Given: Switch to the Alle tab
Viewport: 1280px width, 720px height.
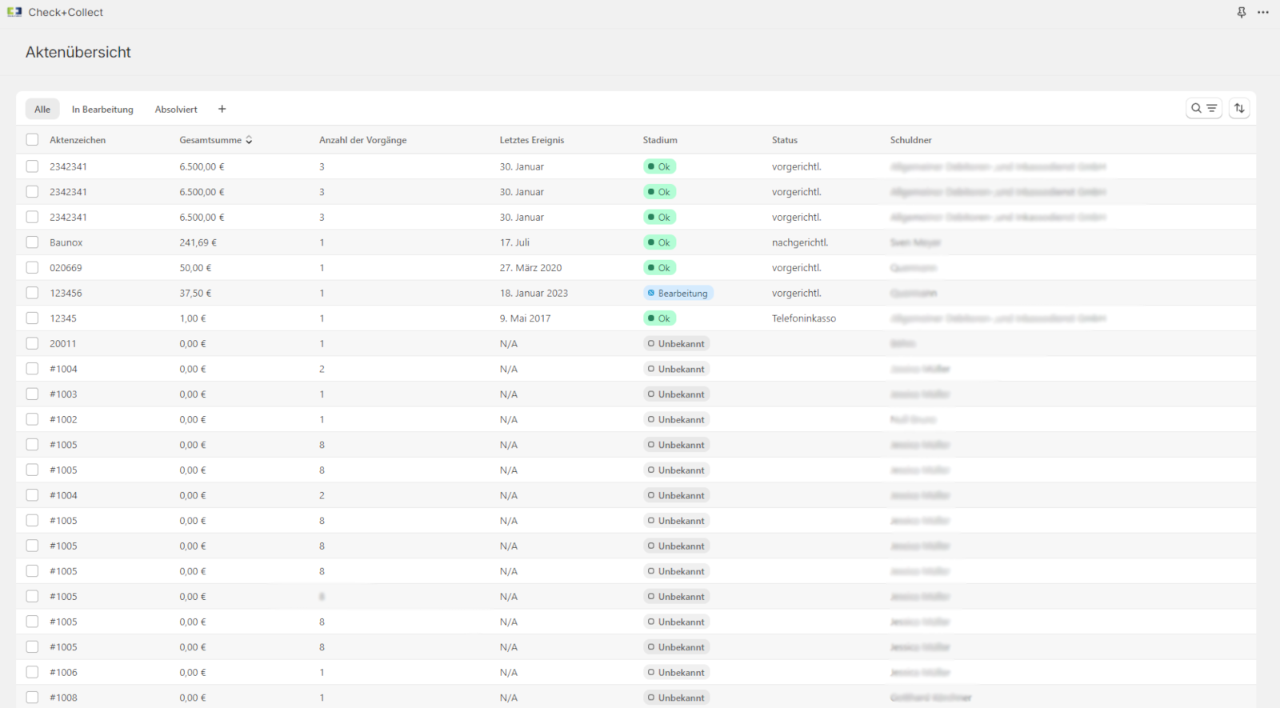Looking at the screenshot, I should [42, 109].
